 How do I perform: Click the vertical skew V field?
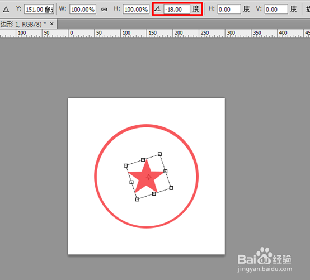(x=276, y=10)
